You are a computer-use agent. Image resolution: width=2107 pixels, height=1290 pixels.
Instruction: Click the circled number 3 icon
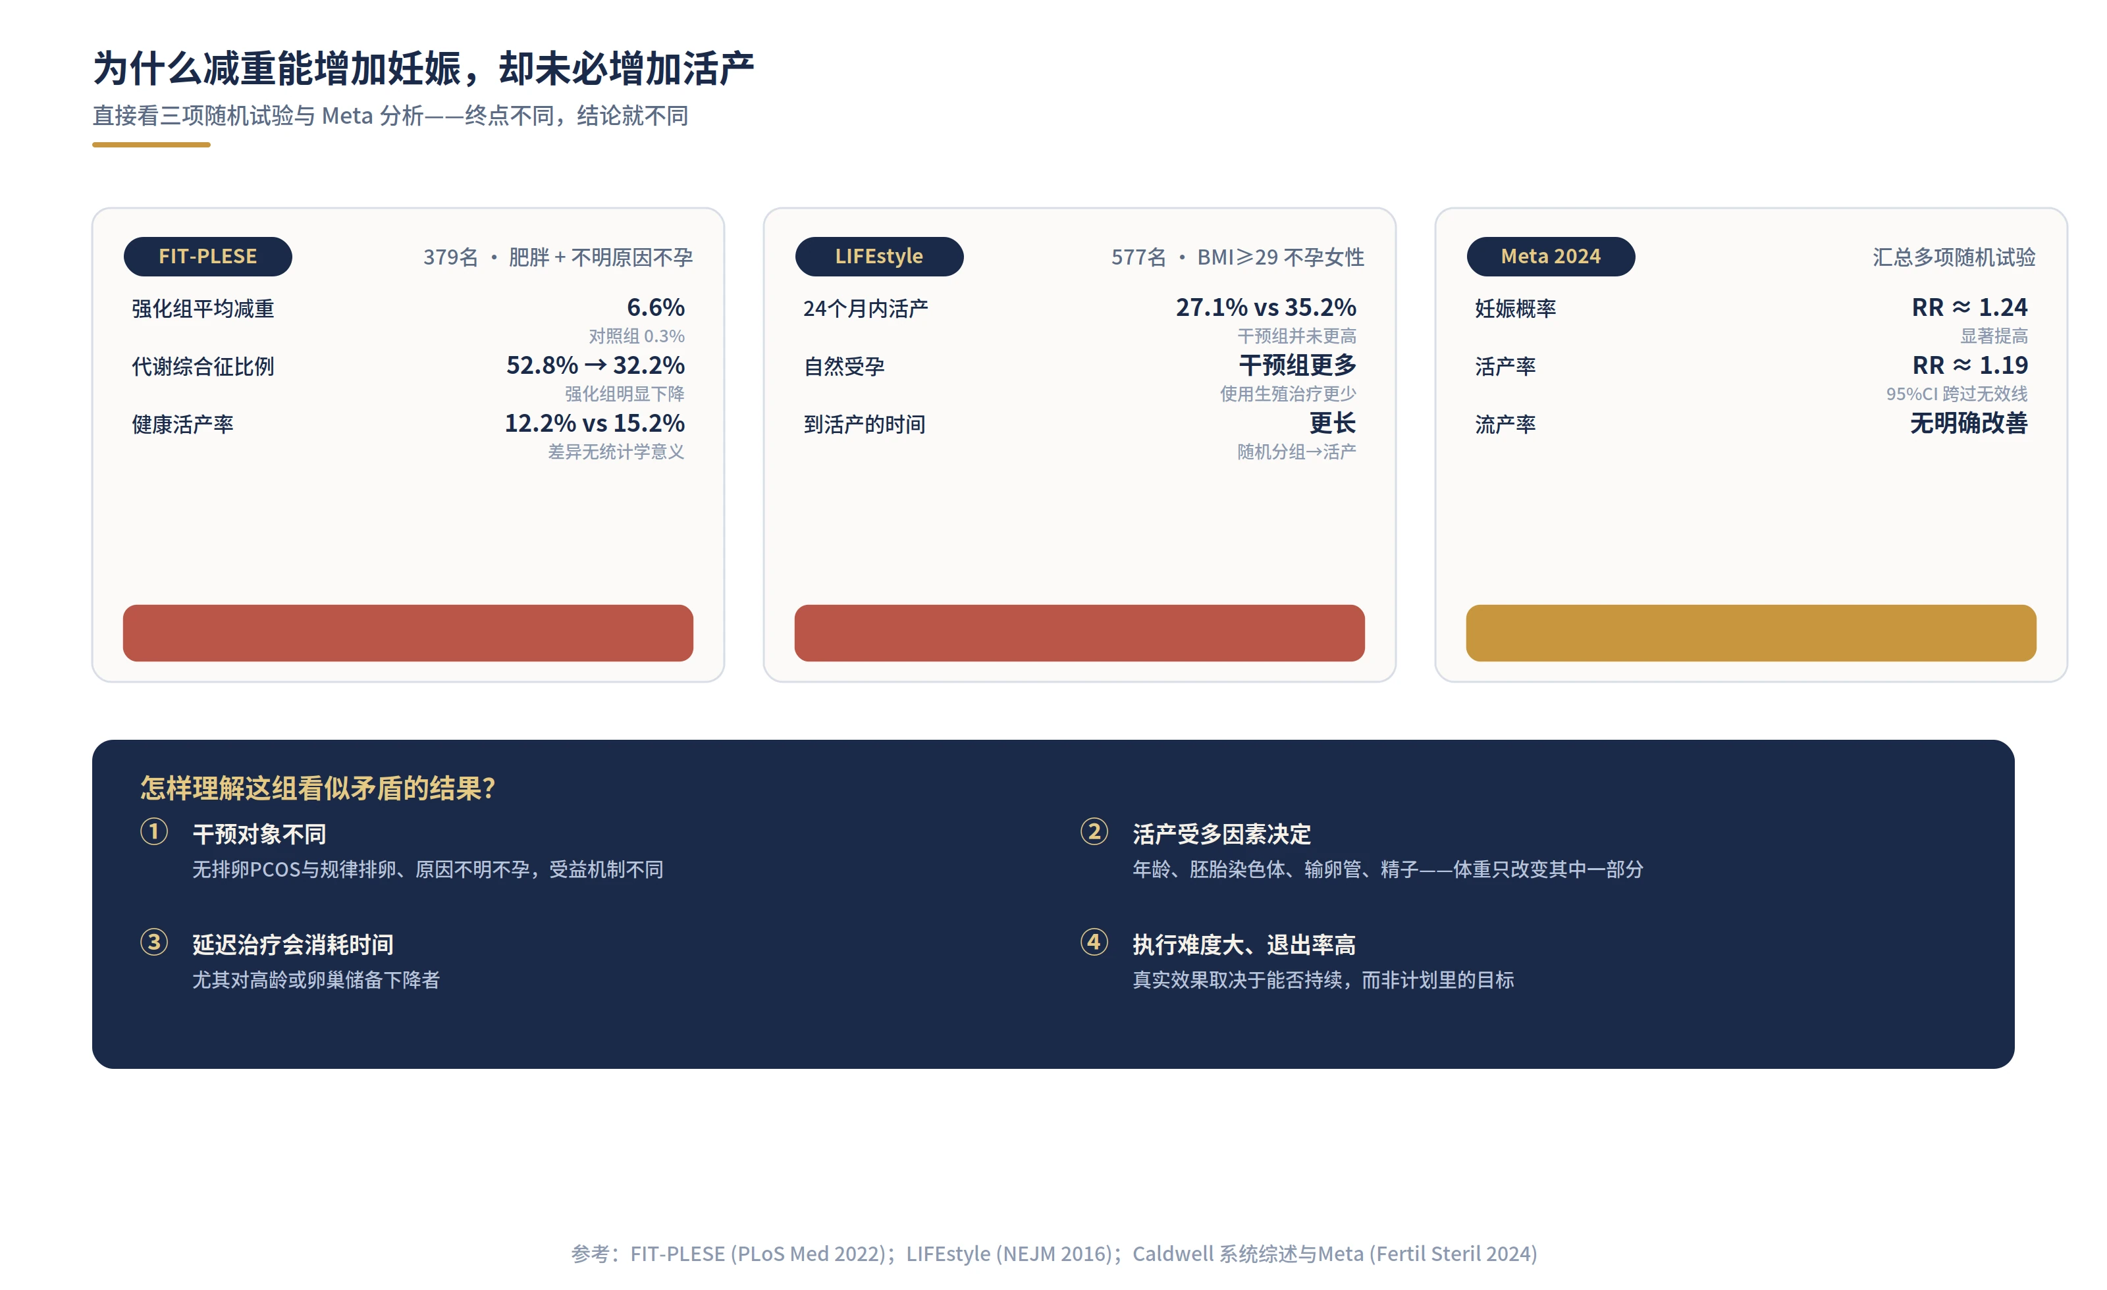(x=154, y=942)
